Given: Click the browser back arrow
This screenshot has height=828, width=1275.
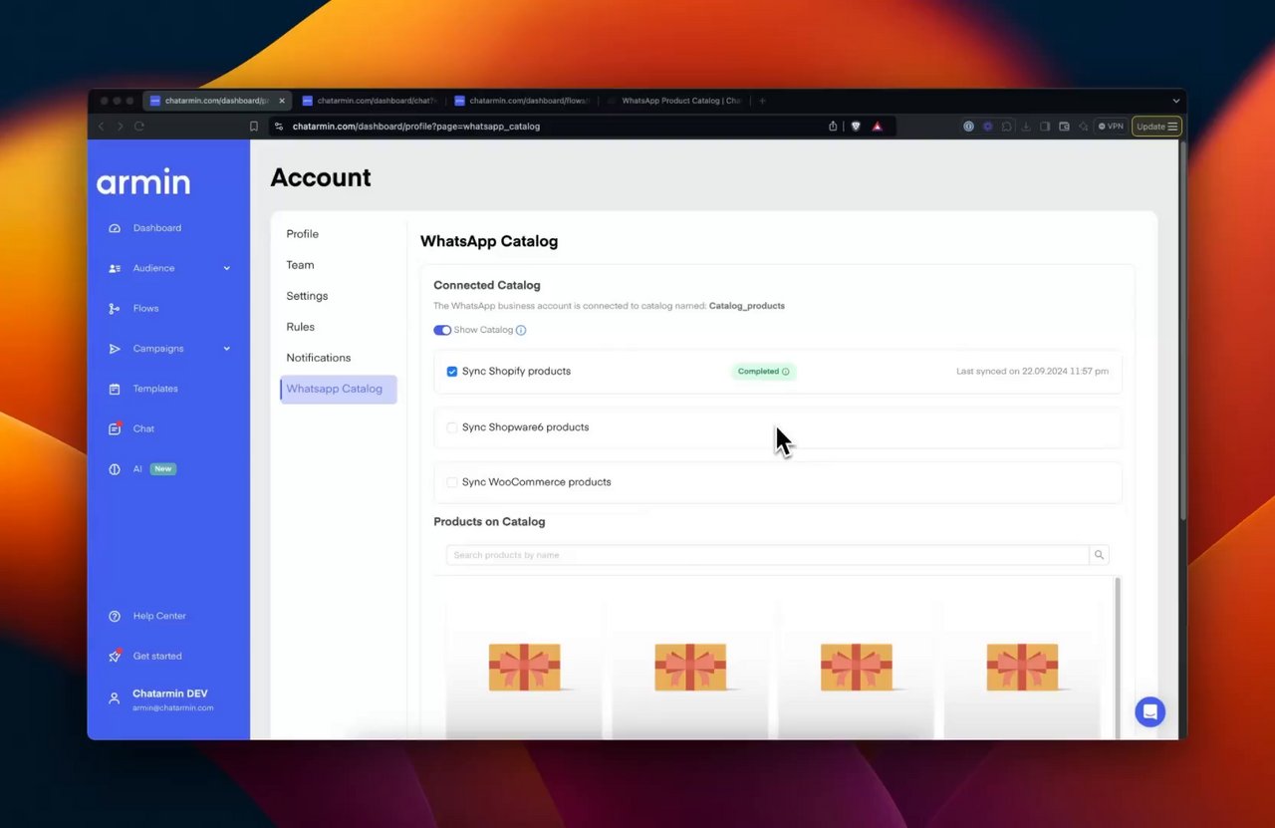Looking at the screenshot, I should tap(101, 127).
